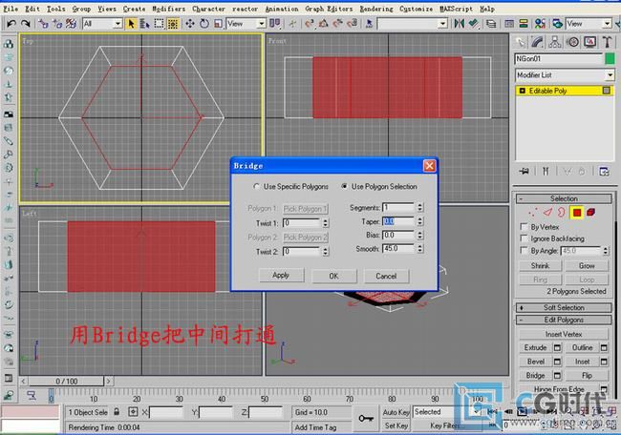
Task: Open the Modifier List dropdown
Action: click(x=565, y=74)
